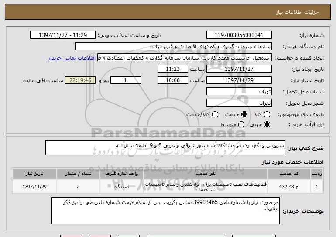Screen dimensions: 336x237
Task: Click the تاریخ نیاز column header
Action: [34, 174]
